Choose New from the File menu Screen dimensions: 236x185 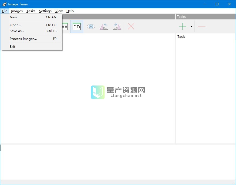point(31,17)
